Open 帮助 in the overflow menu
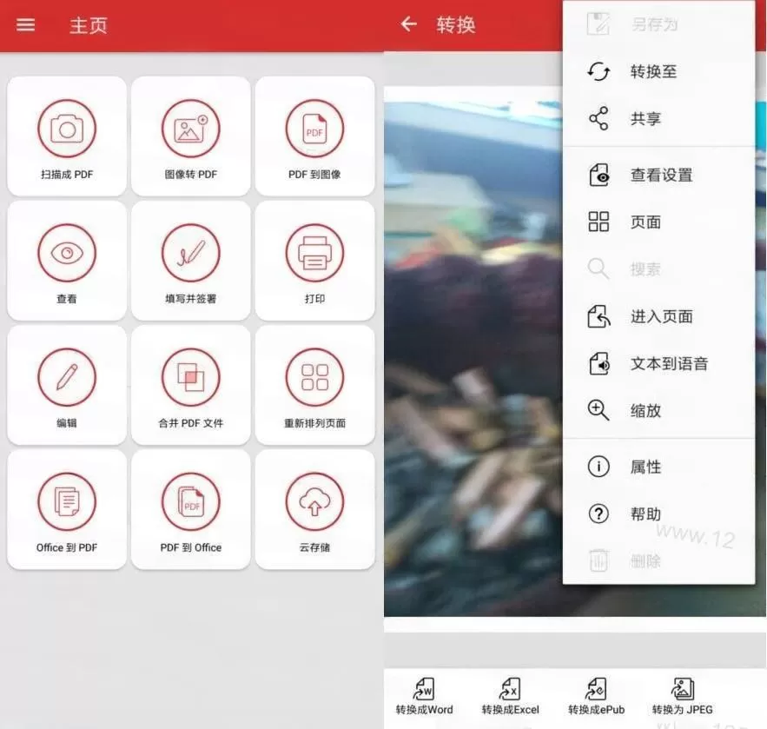 click(659, 514)
